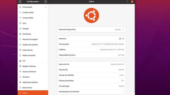The image size is (170, 95).
Task: Click the Som music note icon
Action: point(20,23)
